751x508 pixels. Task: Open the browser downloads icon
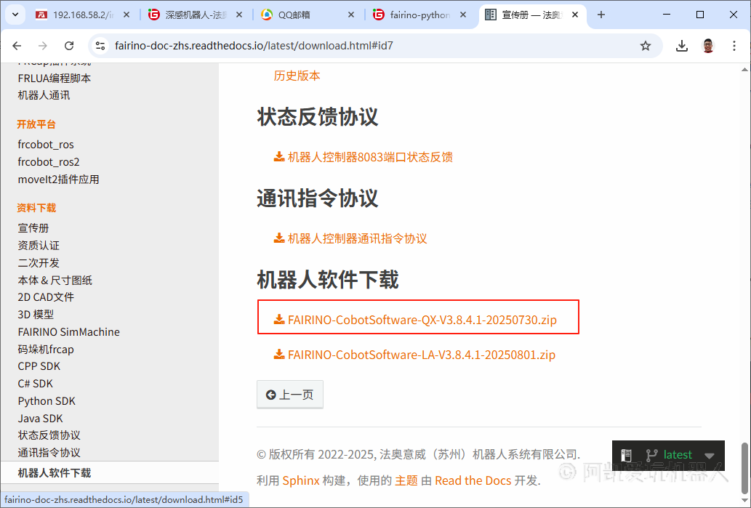681,46
